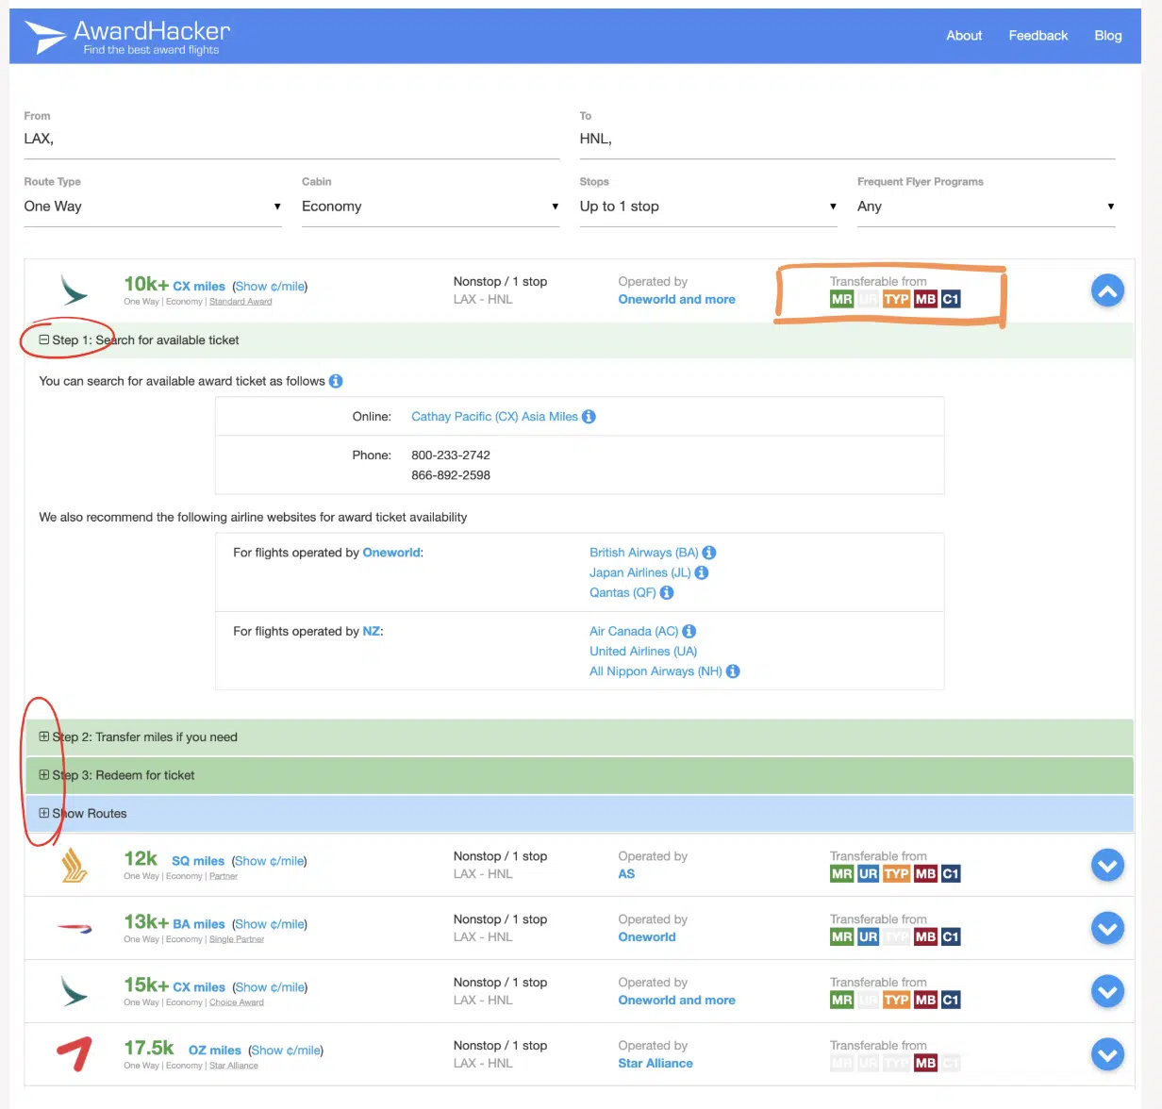Expand the Show Routes section
Screen dimensions: 1162x1109
(x=44, y=813)
